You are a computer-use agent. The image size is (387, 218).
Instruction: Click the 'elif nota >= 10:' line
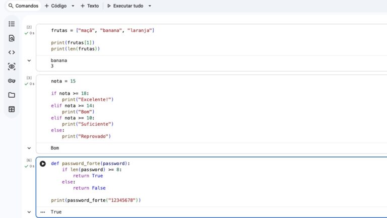(x=73, y=118)
